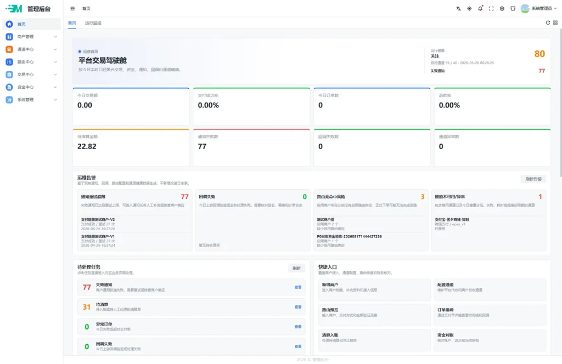Screen dimensions: 562x364
Task: Open the hexagon settings icon
Action: [502, 9]
